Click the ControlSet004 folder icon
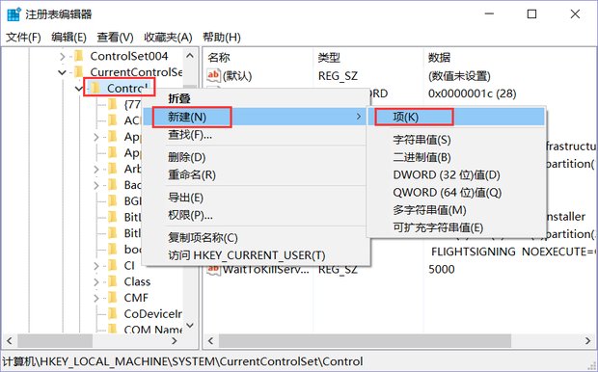 point(79,56)
